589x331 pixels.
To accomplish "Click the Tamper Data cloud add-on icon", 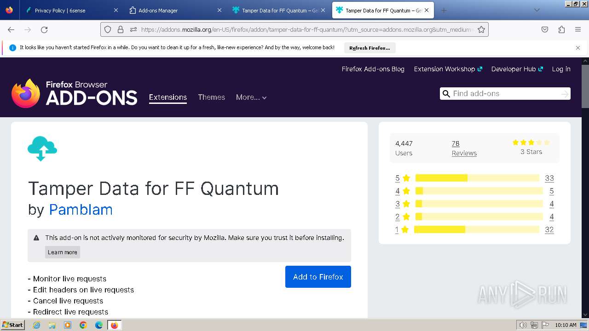I will (x=42, y=148).
